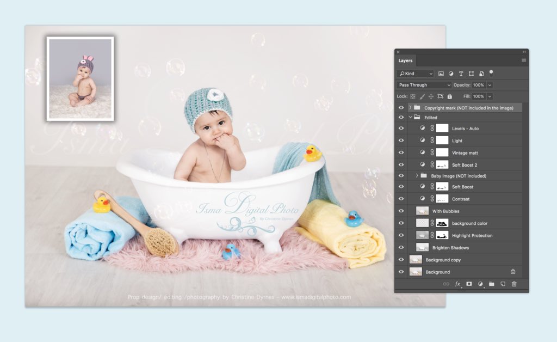Lock position move icon

pos(431,96)
